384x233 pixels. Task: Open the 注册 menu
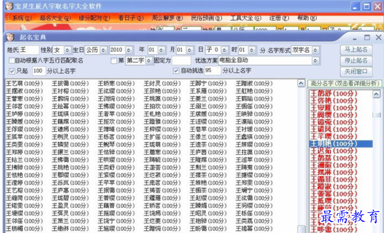tap(279, 18)
